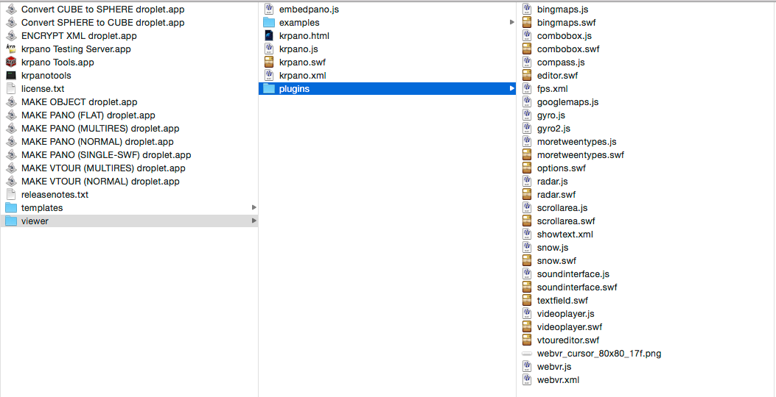Select Convert SPHERE to CUBE droplet.app
This screenshot has width=776, height=397.
pos(103,22)
